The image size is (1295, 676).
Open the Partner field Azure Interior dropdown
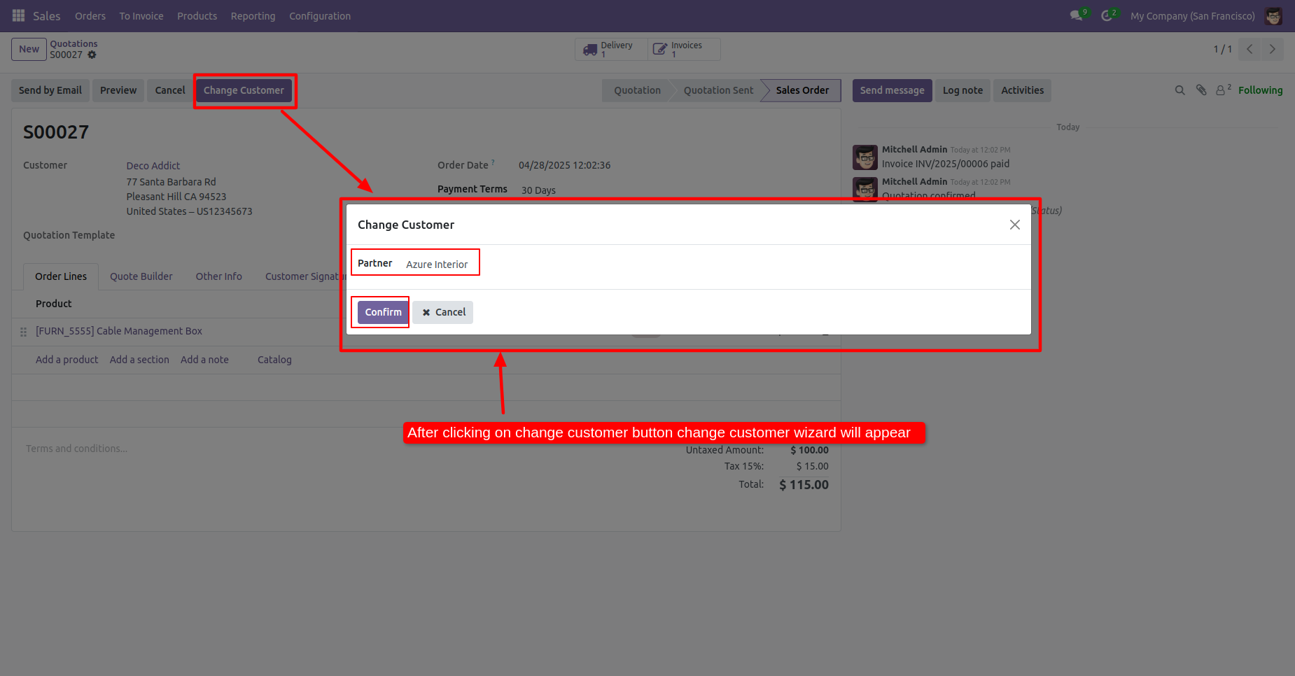[437, 265]
